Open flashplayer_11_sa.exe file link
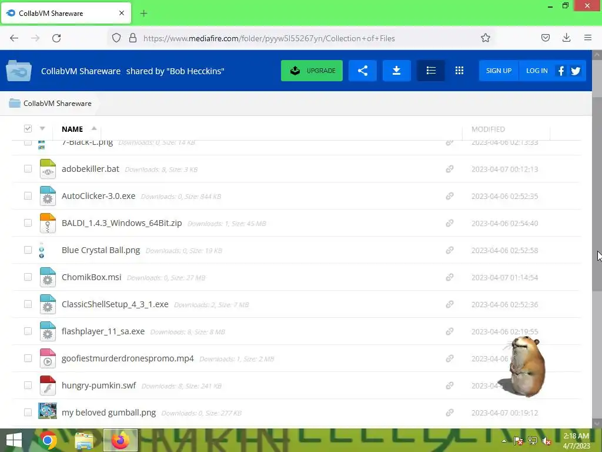Image resolution: width=602 pixels, height=452 pixels. [x=103, y=331]
